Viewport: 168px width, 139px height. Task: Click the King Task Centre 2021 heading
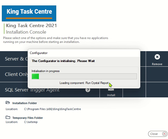point(31,26)
